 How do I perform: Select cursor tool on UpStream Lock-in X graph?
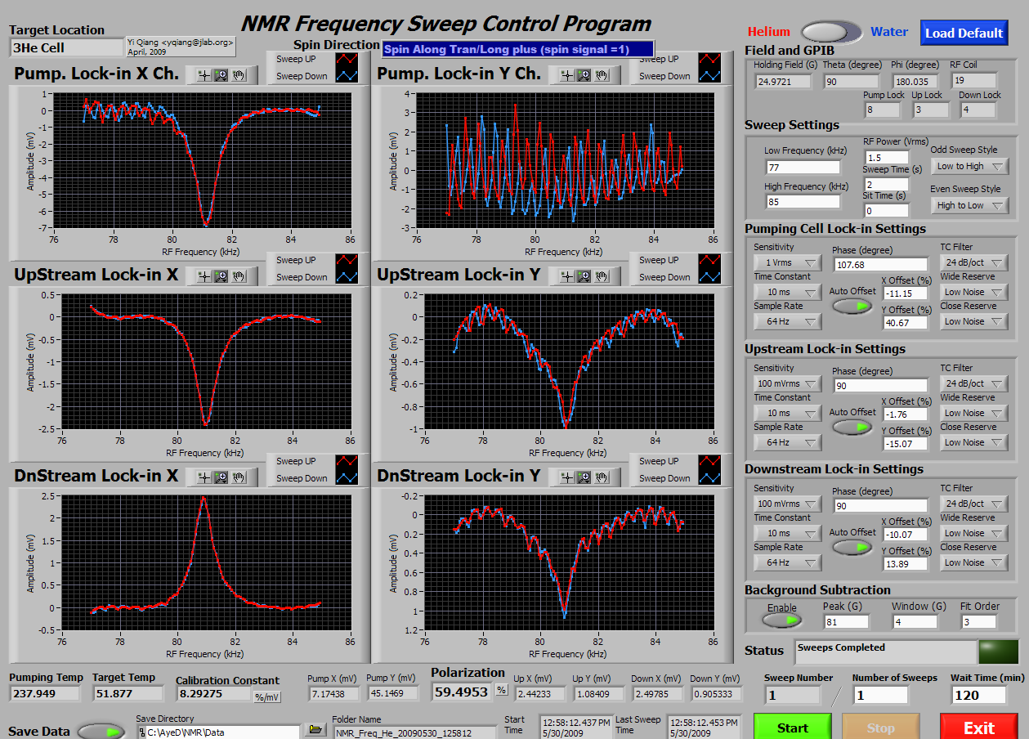tap(203, 276)
